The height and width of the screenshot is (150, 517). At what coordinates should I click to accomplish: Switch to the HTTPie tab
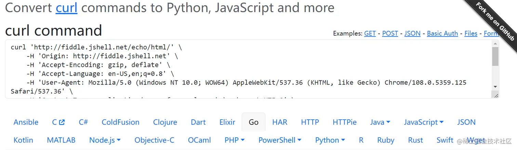tap(344, 122)
